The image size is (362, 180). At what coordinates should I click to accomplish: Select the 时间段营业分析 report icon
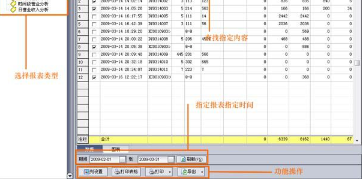[x=14, y=4]
